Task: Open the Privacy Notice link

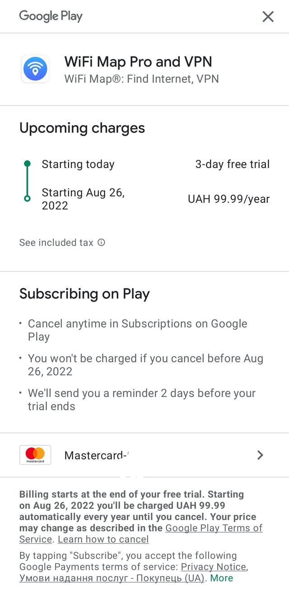Action: click(x=214, y=567)
